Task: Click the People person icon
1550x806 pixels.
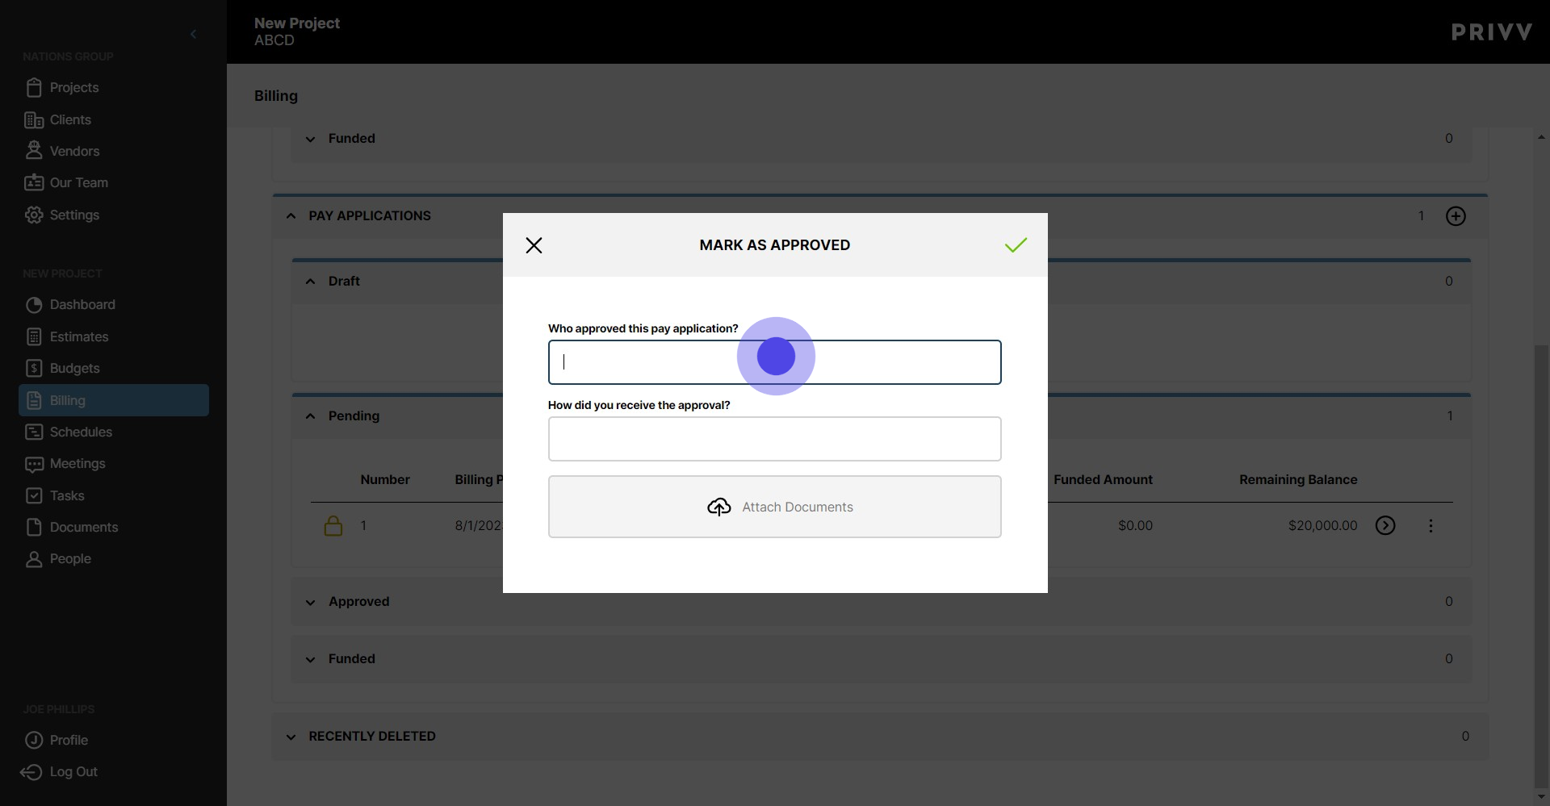Action: click(34, 558)
